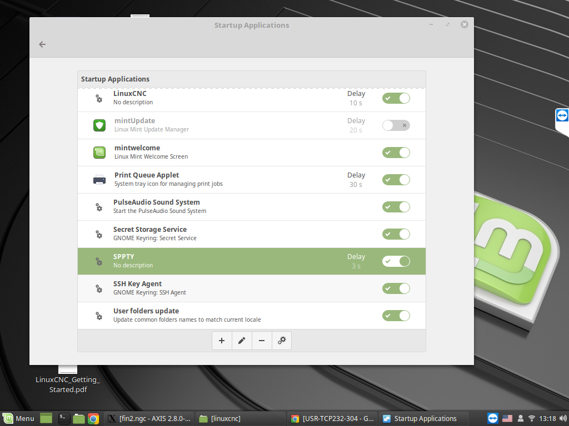Click the SPPTY gear icon

pos(99,261)
